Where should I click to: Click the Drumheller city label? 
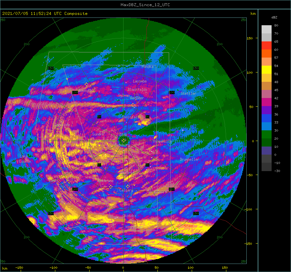pyautogui.click(x=189, y=159)
